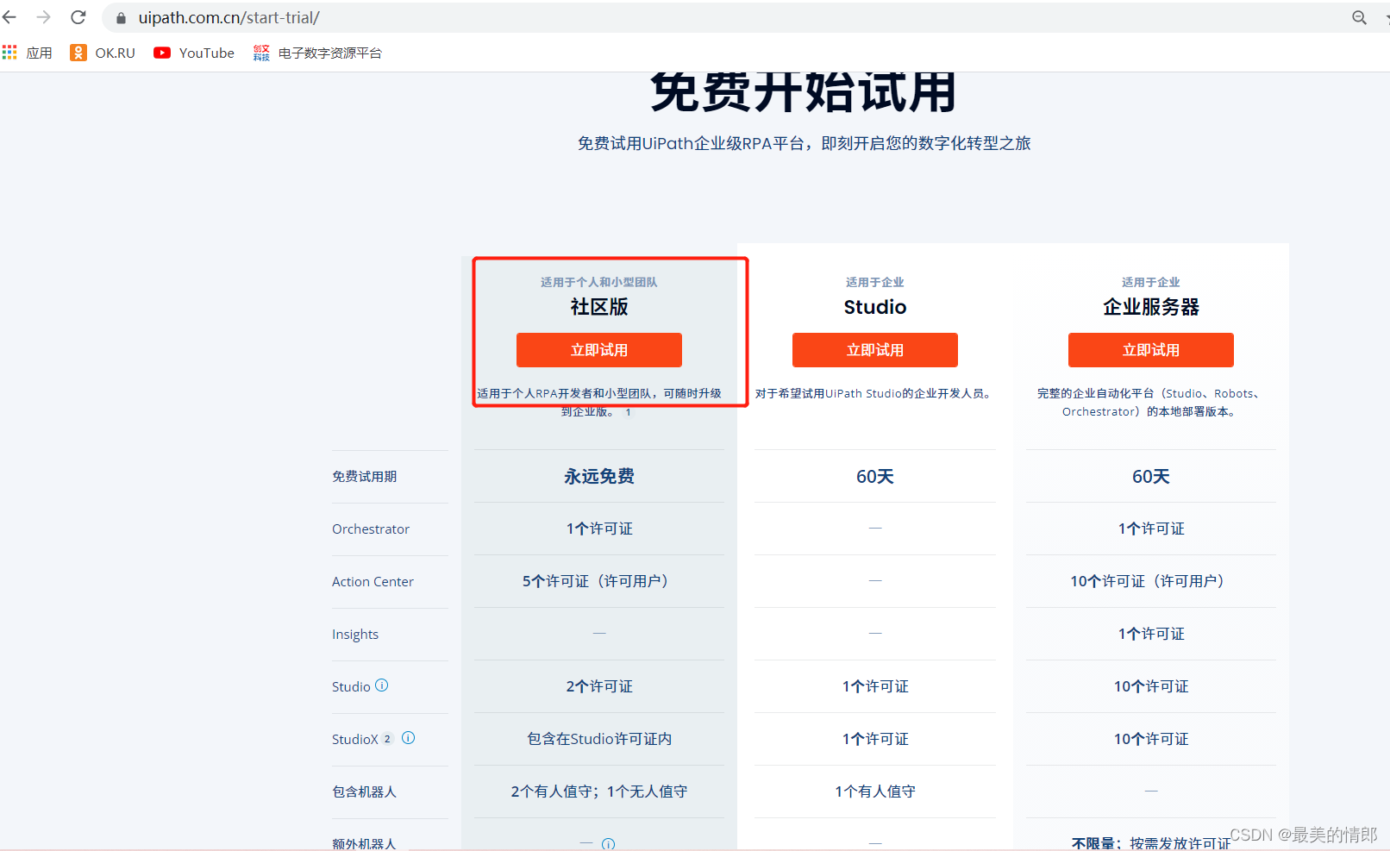1390x851 pixels.
Task: Click the padlock icon in the address bar
Action: (x=121, y=18)
